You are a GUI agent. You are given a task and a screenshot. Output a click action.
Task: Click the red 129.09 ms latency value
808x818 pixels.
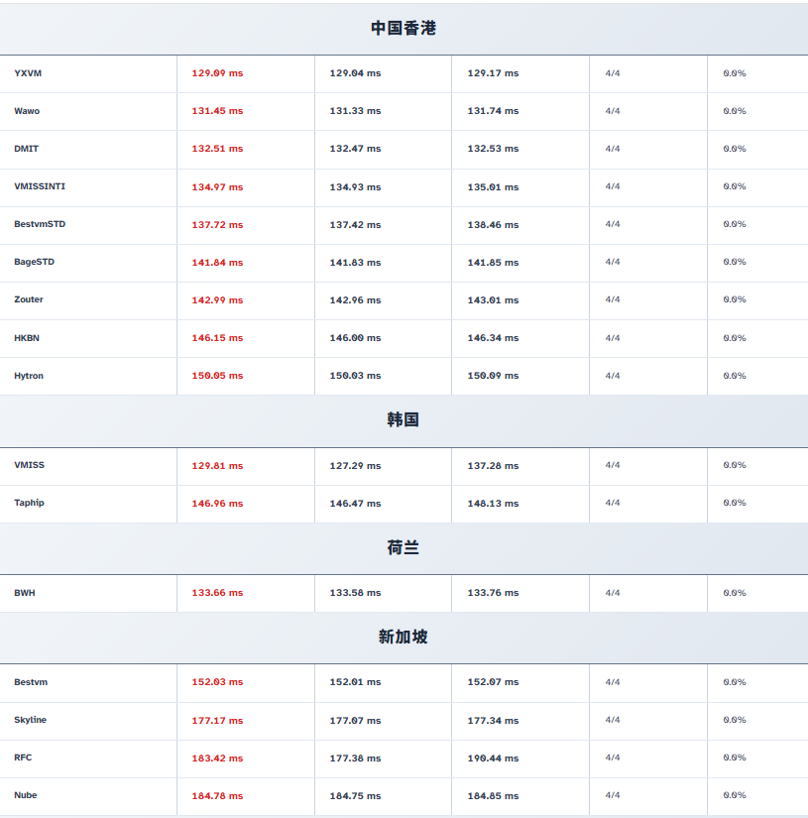tap(217, 73)
